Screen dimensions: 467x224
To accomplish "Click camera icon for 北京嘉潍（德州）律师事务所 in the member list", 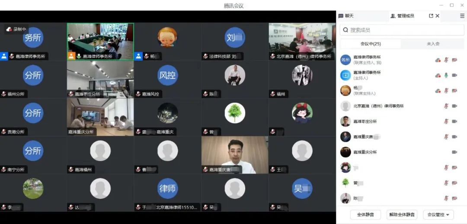I will 454,106.
